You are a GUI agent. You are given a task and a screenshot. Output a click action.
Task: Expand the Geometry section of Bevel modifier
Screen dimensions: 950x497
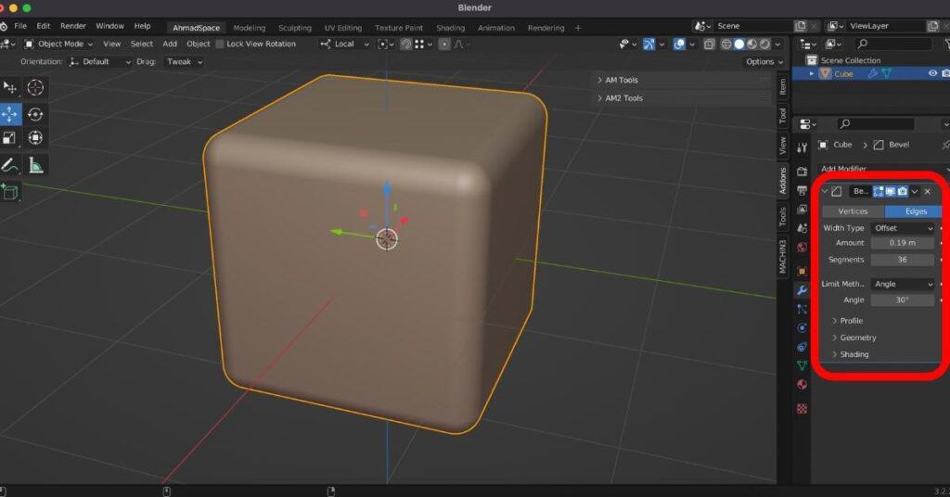(x=857, y=338)
